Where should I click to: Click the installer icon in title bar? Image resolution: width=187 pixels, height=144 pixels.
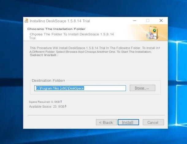[x=26, y=21]
